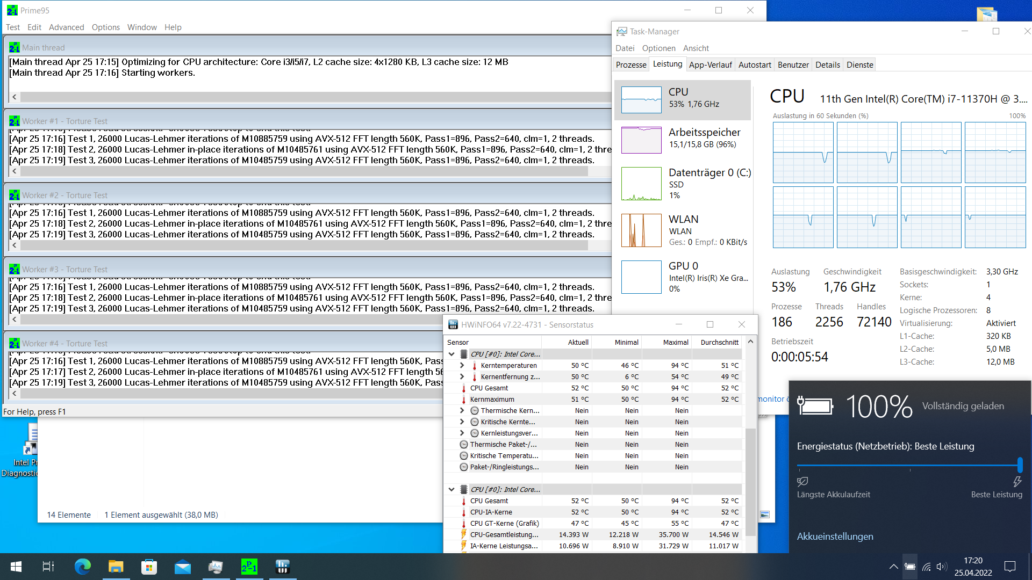
Task: Select GPU 0 in performance sidebar
Action: click(683, 277)
